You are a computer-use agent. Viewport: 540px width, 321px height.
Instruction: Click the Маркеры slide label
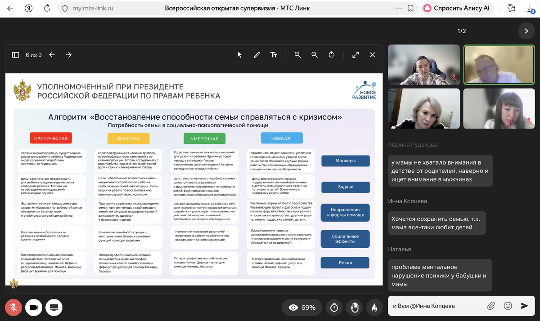pyautogui.click(x=346, y=161)
